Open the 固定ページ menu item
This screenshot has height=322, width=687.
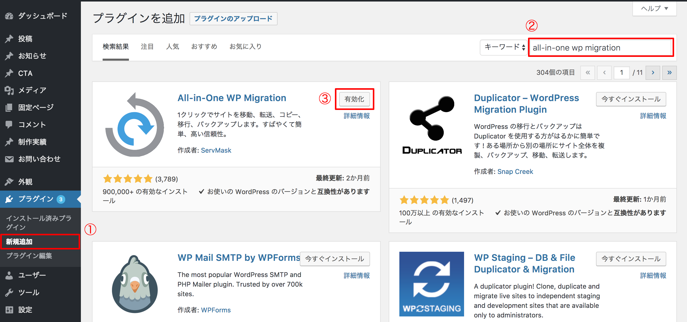pyautogui.click(x=40, y=107)
